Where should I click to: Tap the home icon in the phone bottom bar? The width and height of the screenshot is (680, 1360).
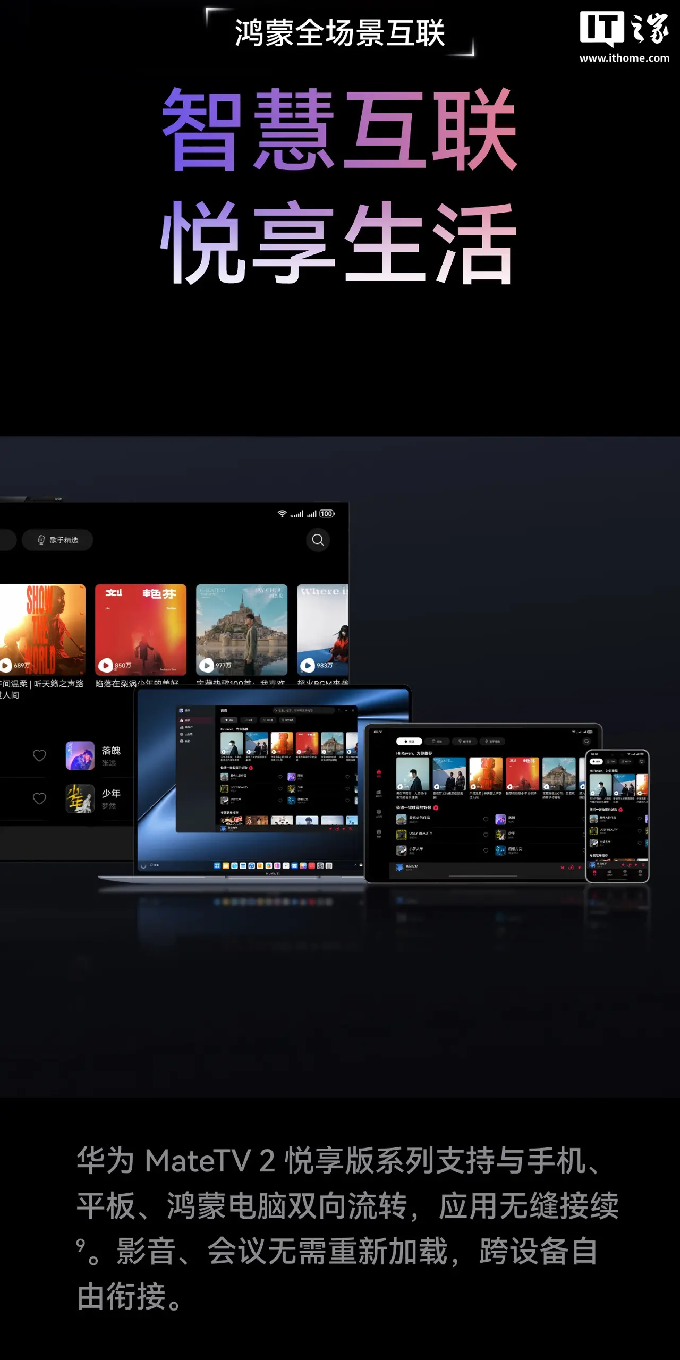pos(594,873)
